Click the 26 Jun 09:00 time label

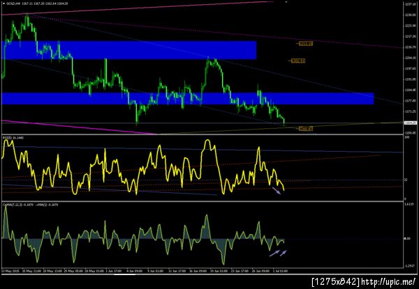tap(260, 271)
